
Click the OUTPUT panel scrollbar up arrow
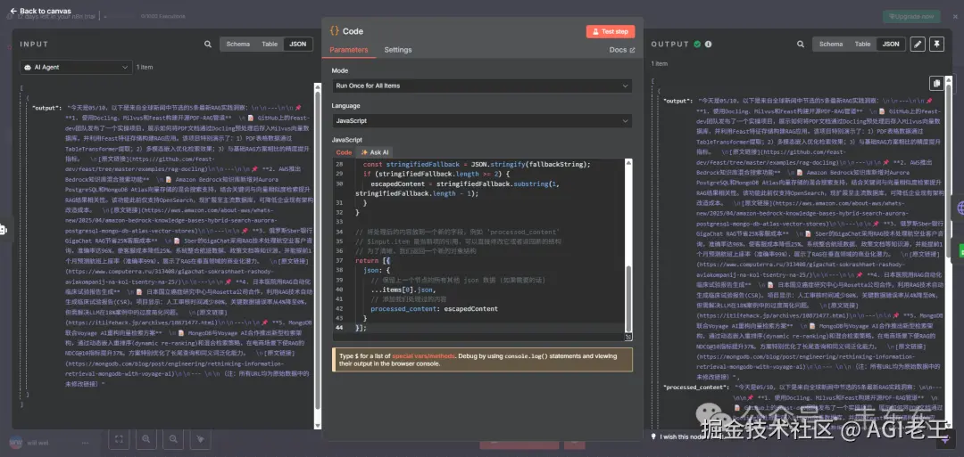948,78
